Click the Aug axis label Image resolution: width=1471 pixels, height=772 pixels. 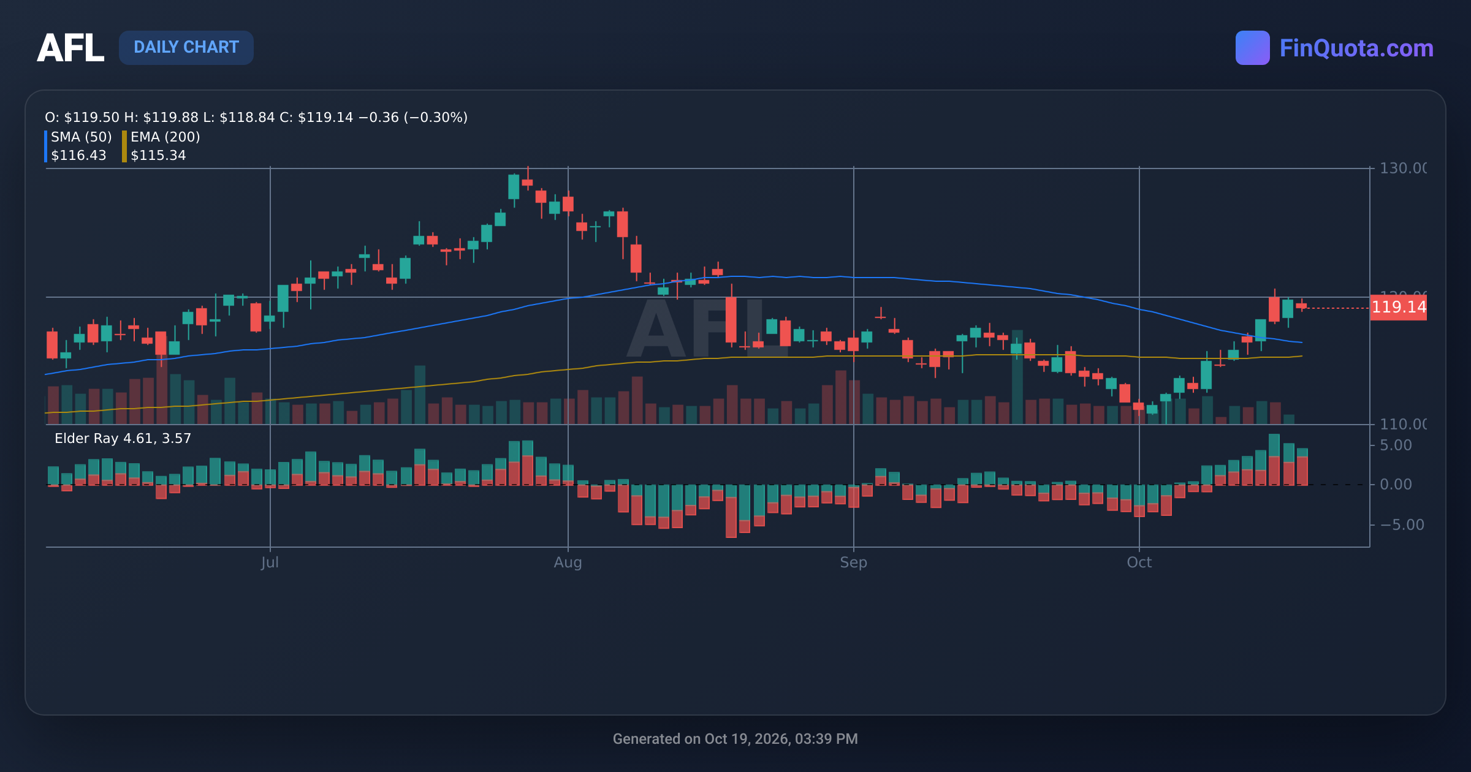(x=568, y=562)
